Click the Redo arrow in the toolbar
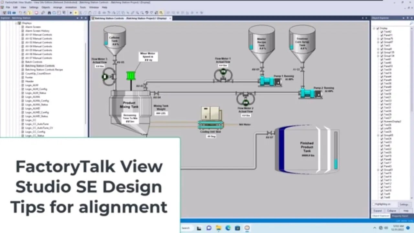The image size is (414, 233). [151, 13]
